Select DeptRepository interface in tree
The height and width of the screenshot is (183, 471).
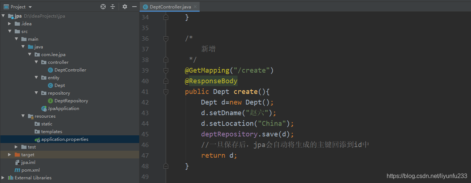[71, 101]
